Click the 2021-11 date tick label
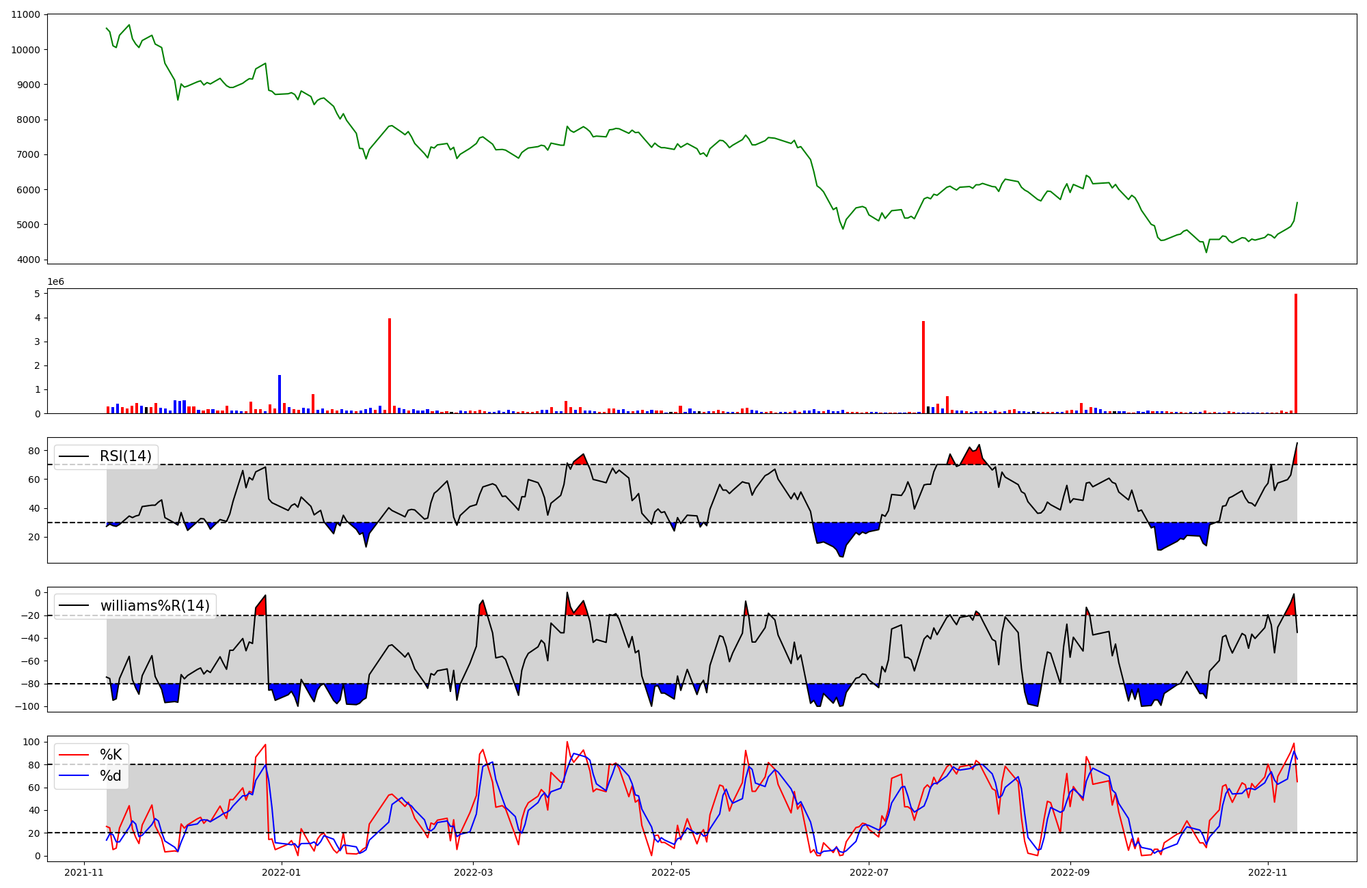1367x888 pixels. tap(84, 872)
